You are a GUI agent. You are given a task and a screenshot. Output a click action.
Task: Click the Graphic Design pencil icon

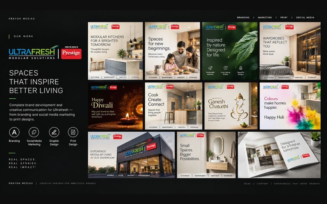tap(54, 132)
